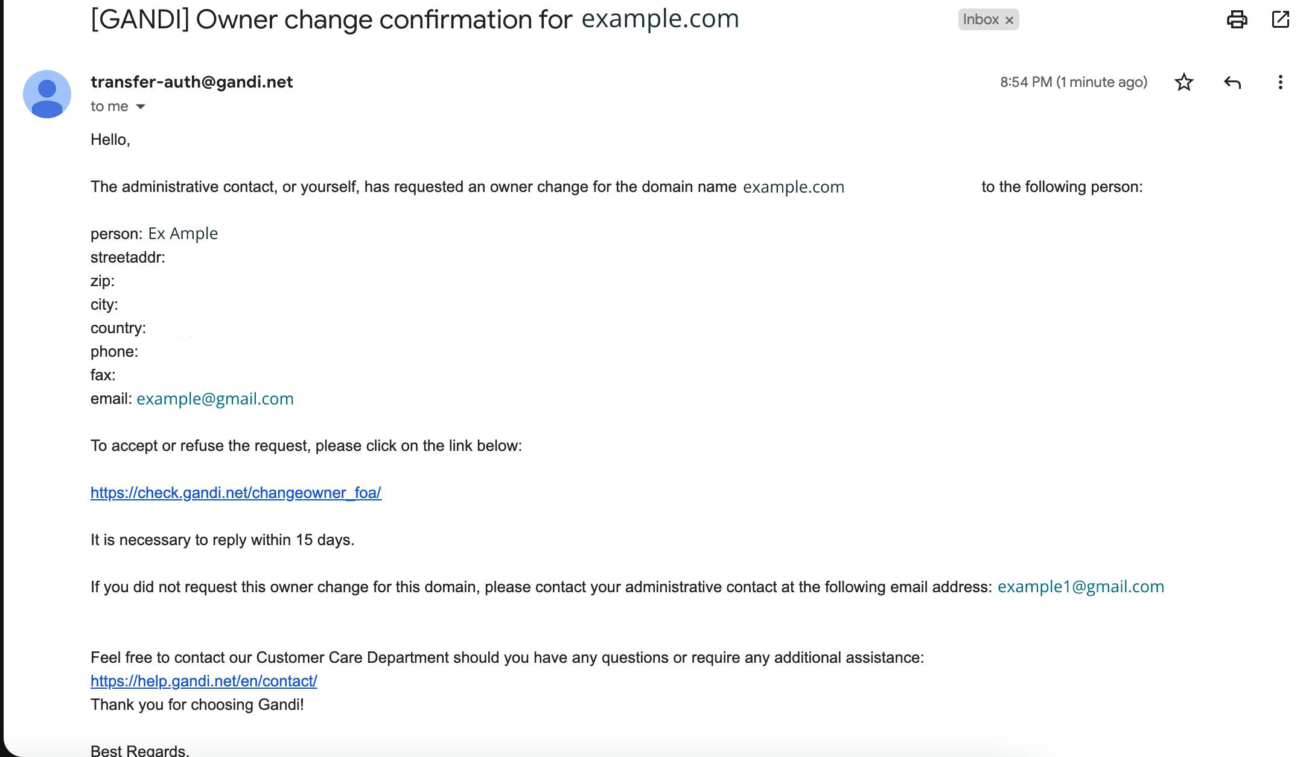Viewport: 1306px width, 757px height.
Task: Print this email with the printer icon
Action: 1237,19
